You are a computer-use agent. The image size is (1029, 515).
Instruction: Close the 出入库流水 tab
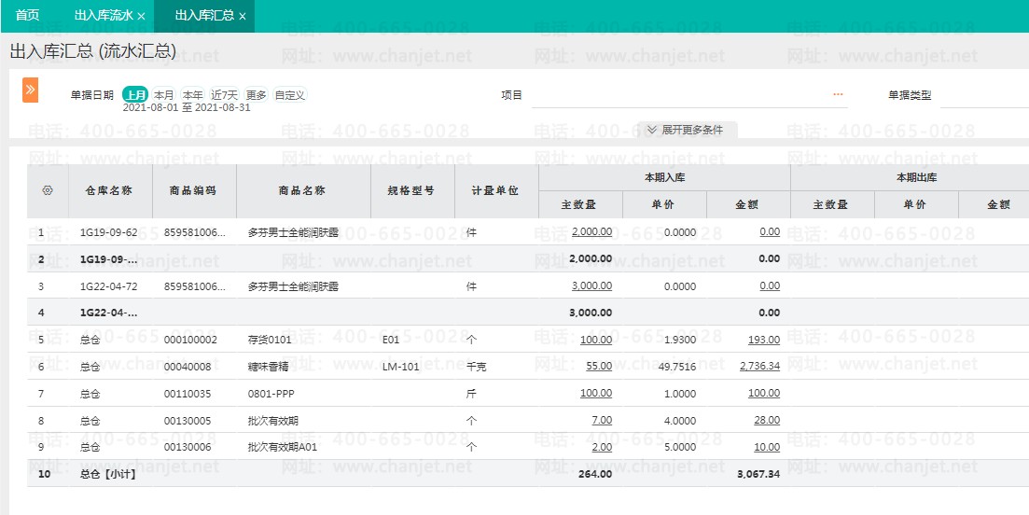pos(141,17)
